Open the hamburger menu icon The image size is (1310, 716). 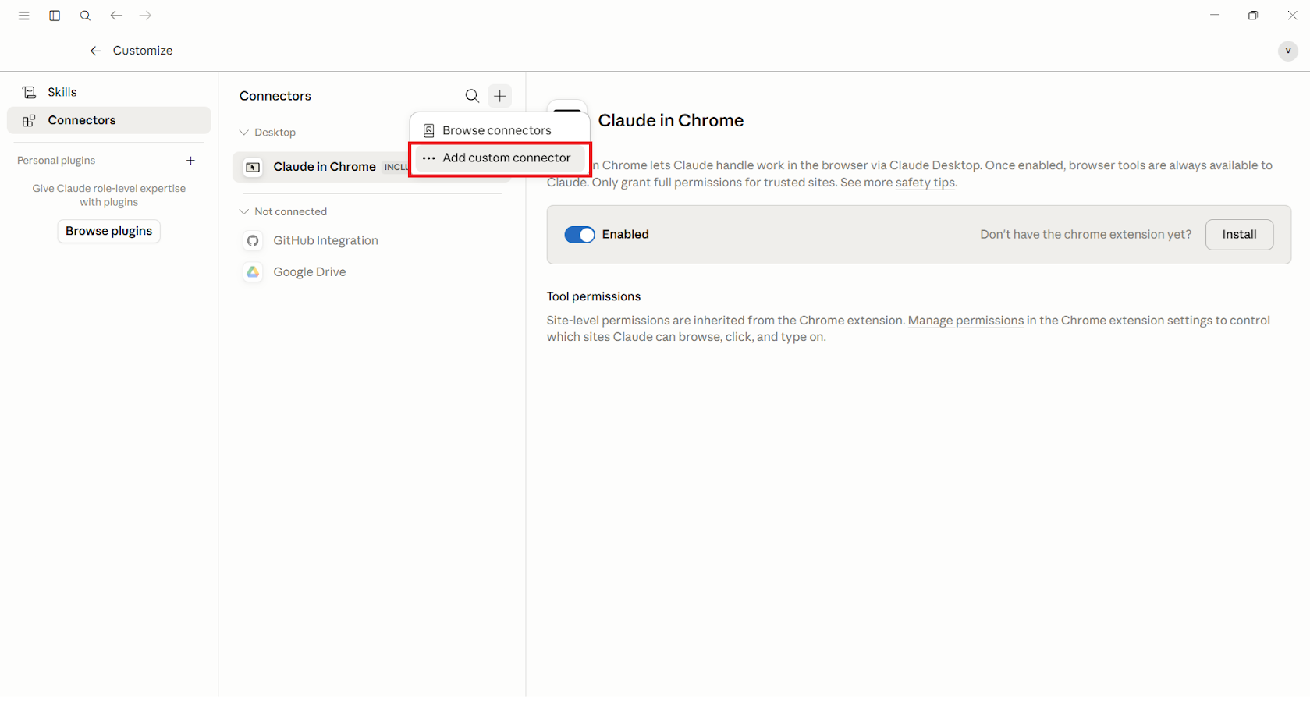click(24, 16)
